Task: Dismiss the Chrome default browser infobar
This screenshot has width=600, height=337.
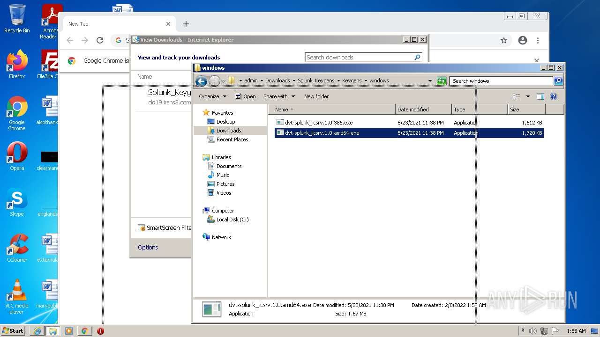Action: click(537, 60)
